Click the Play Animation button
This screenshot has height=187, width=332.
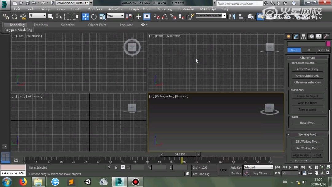(x=290, y=167)
